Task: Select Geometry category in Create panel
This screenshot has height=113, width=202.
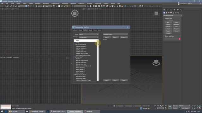Action: pyautogui.click(x=164, y=13)
